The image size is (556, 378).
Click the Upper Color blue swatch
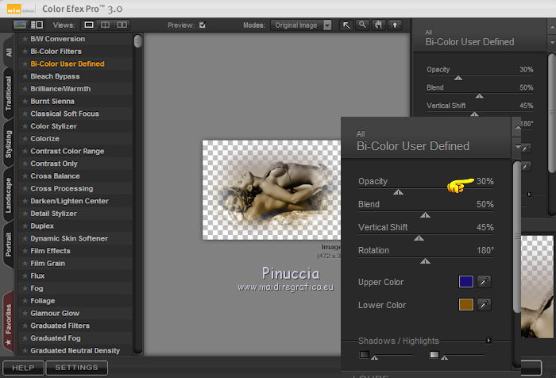(465, 282)
